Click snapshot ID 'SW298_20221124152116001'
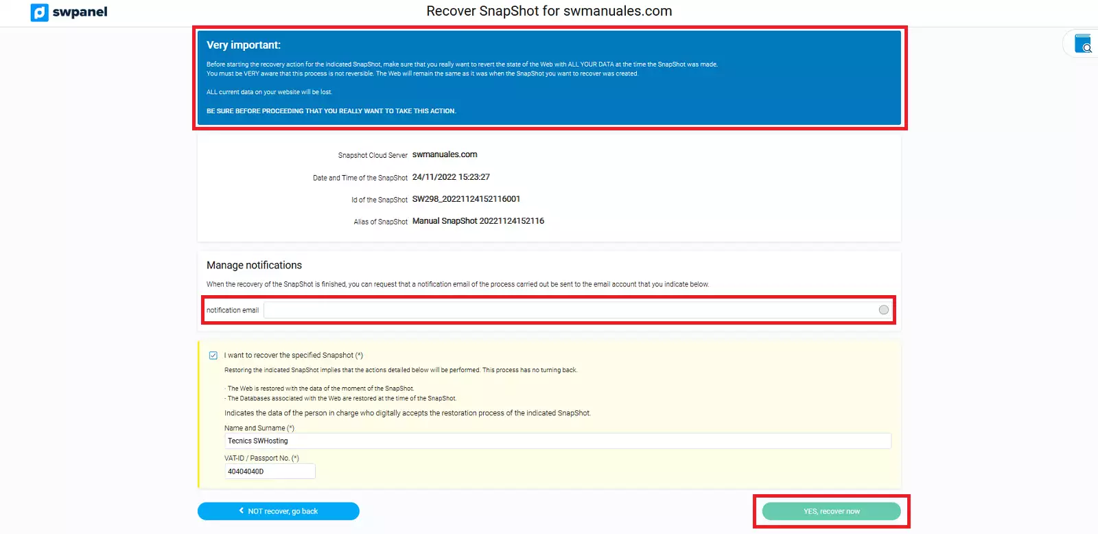Screen dimensions: 1098x534 pos(466,199)
